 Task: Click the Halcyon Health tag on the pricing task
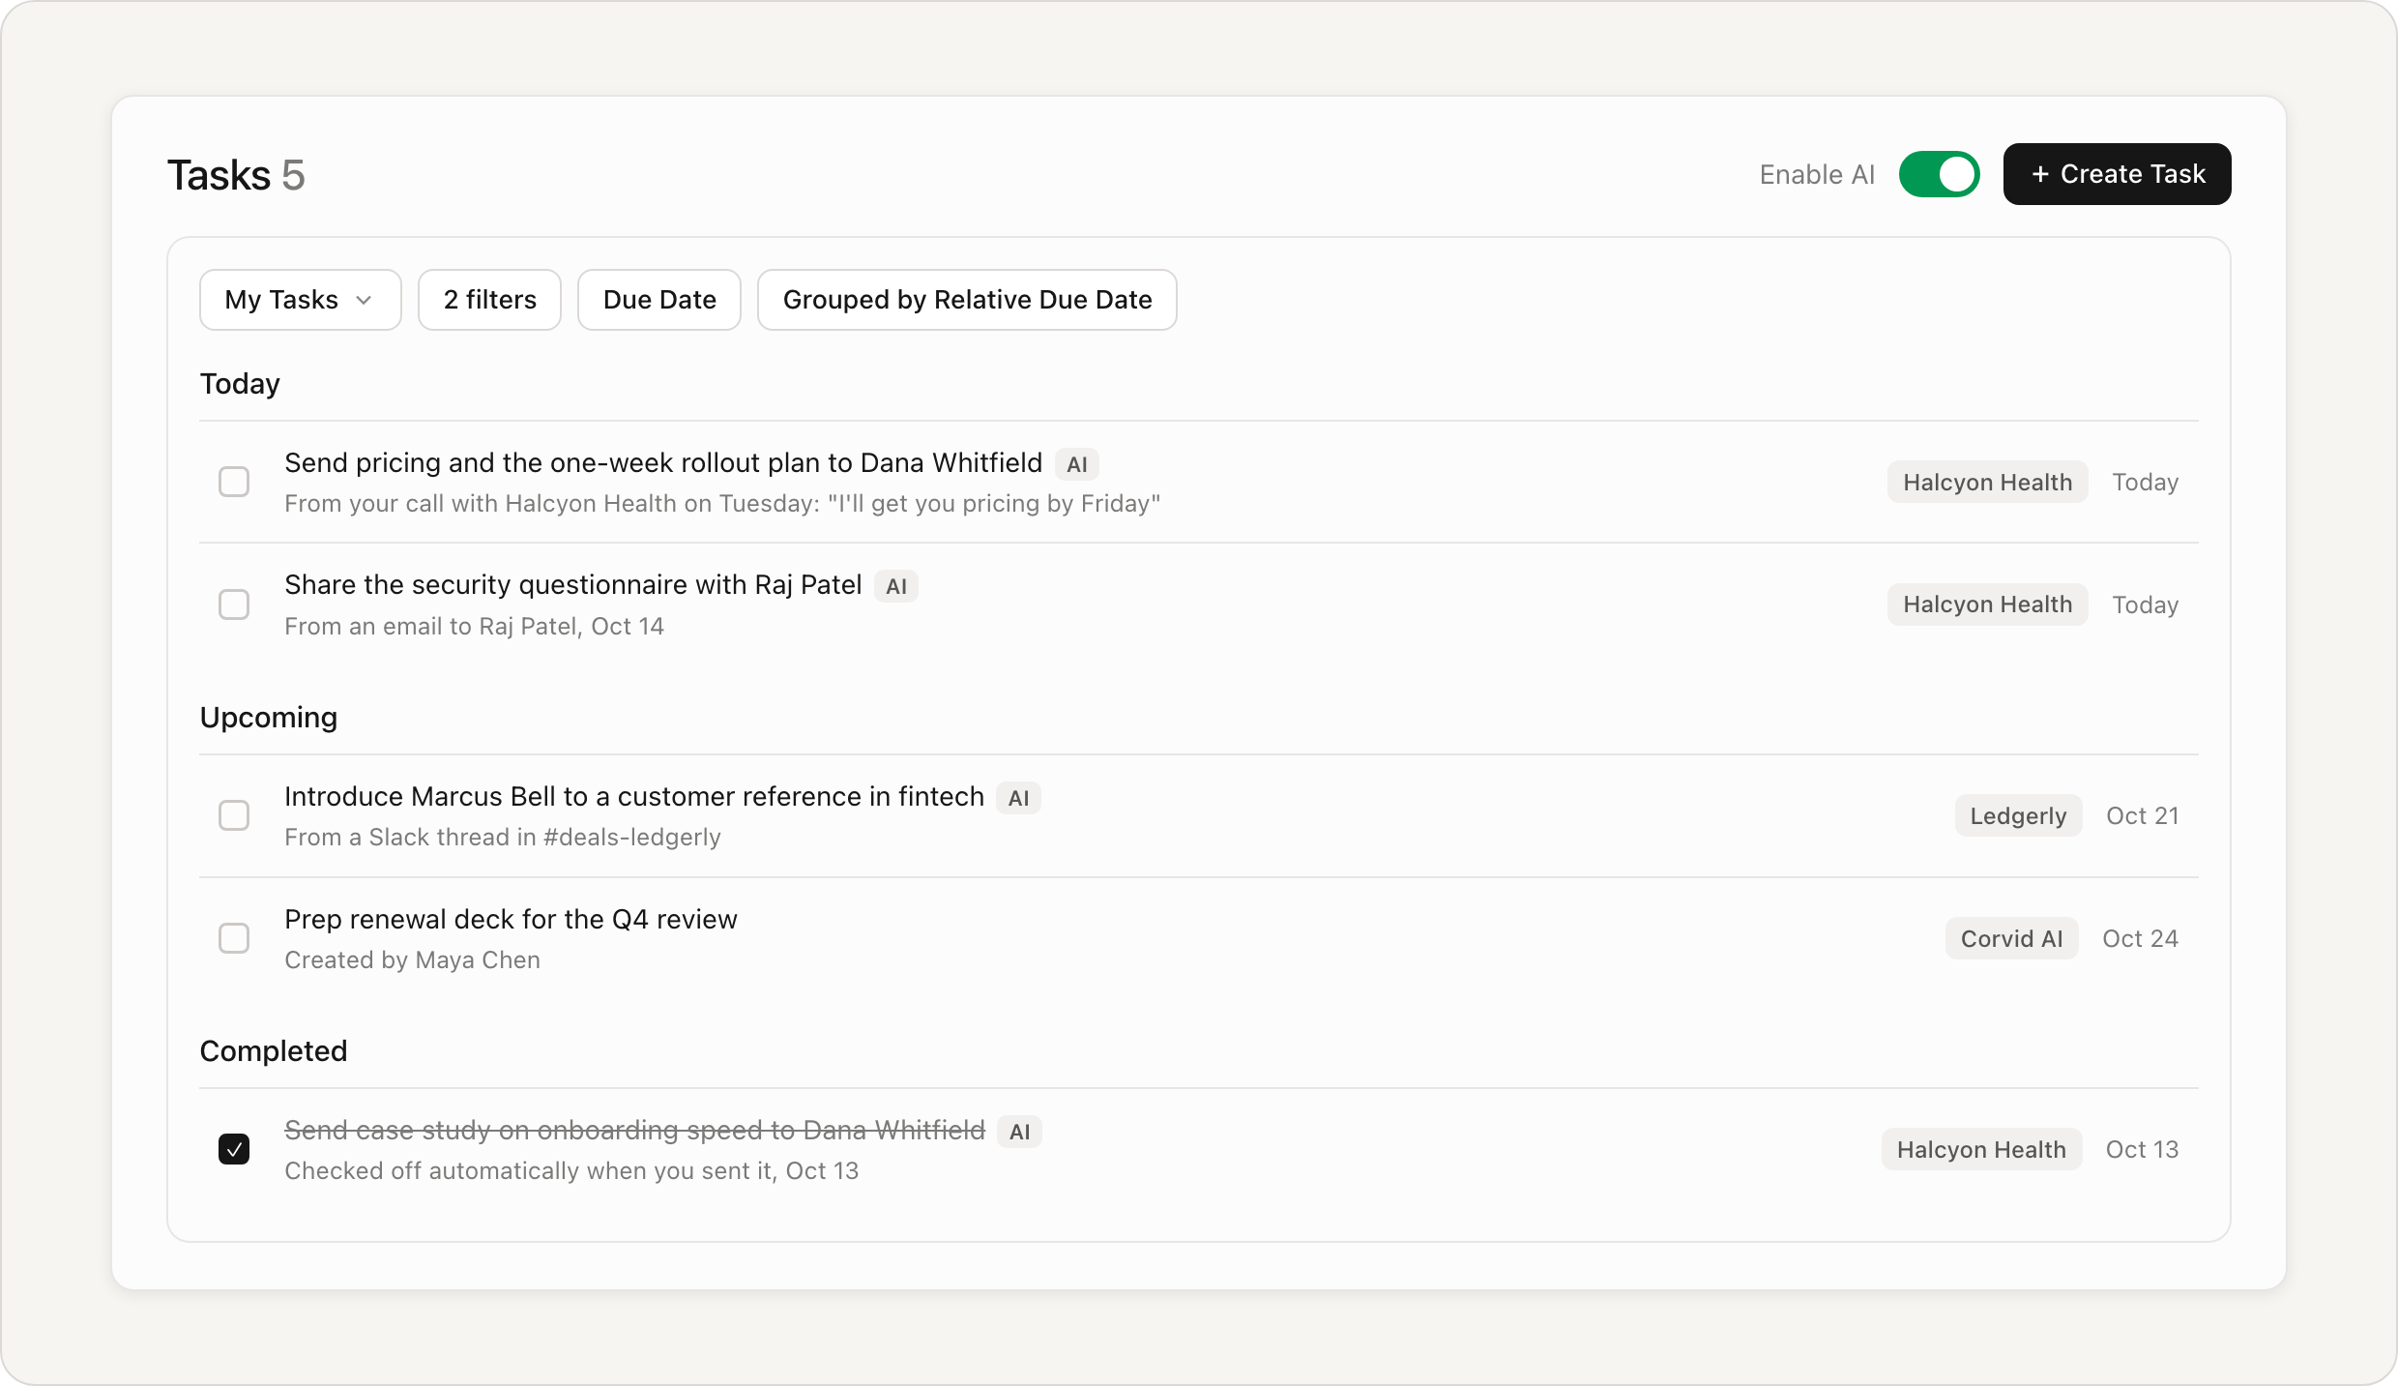[x=1987, y=482]
